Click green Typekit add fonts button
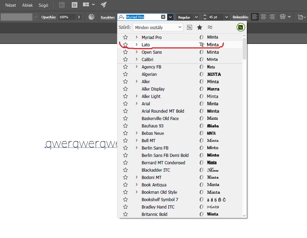 tap(241, 27)
